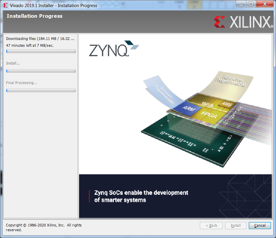Click the disabled Install button
The image size is (276, 238).
coord(235,226)
